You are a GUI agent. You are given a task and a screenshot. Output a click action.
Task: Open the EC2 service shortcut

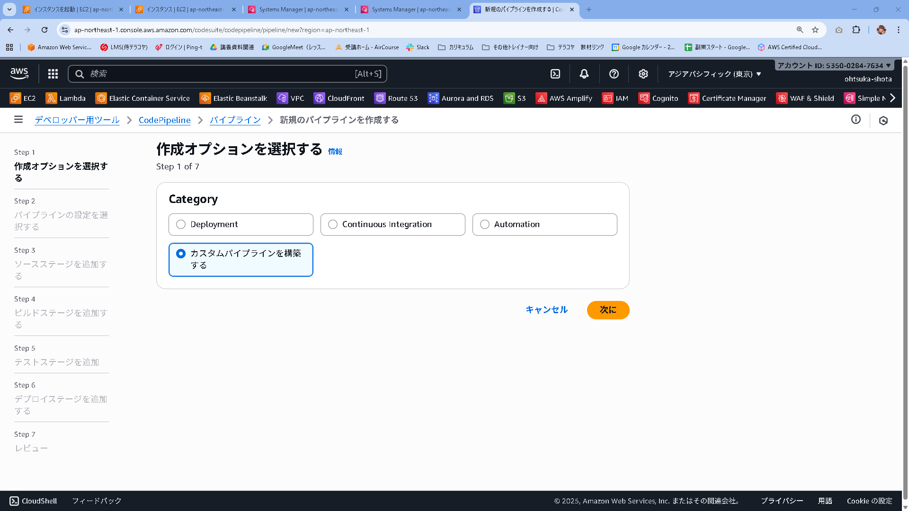[x=23, y=98]
